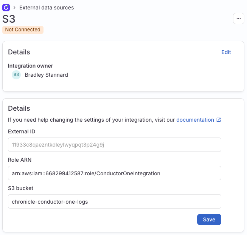247x235 pixels.
Task: Click the External ID field
Action: (x=115, y=145)
